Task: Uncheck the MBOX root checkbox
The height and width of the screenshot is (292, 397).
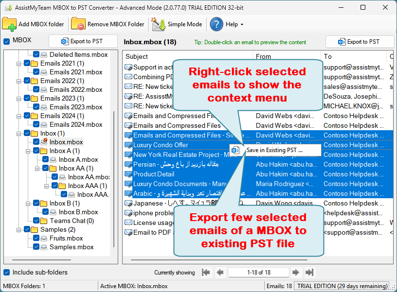Action: point(6,41)
